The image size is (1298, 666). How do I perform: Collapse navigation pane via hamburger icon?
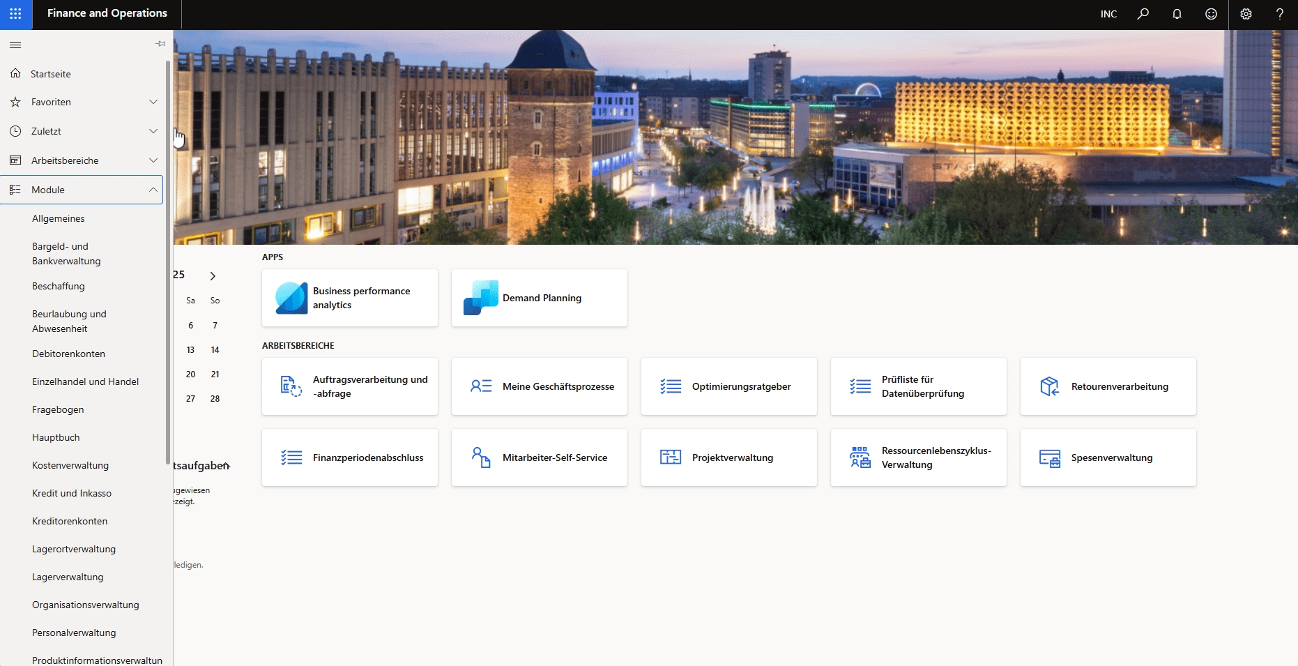(x=15, y=45)
